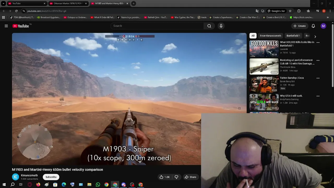Open the Colt AR-15 video thumbnail
Viewport: 334px width, 188px height.
264,66
